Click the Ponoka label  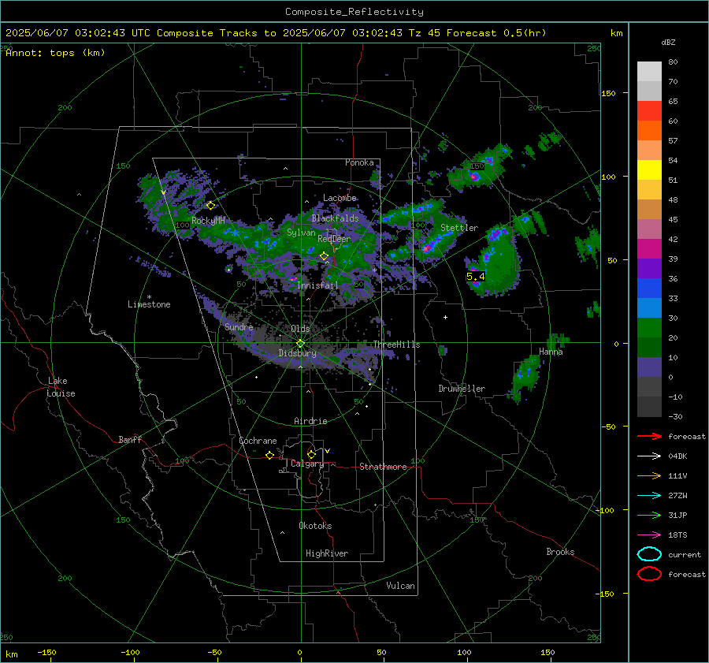(359, 162)
